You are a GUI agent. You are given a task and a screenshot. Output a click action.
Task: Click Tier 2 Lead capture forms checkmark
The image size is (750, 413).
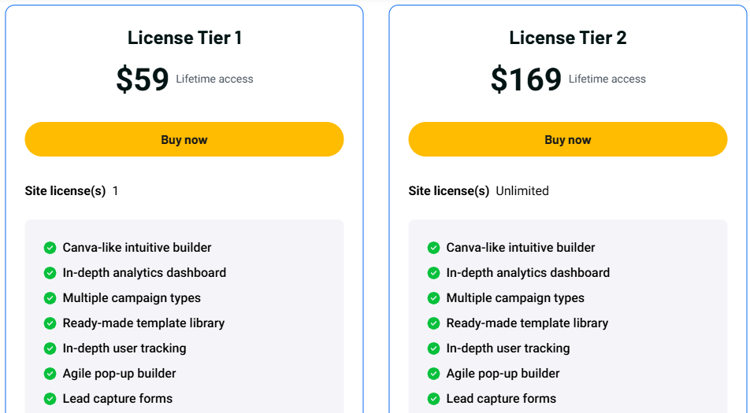coord(433,399)
